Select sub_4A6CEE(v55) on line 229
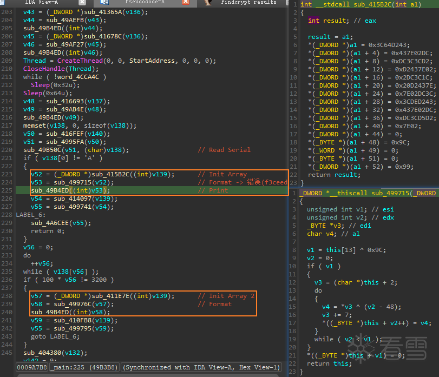Image resolution: width=439 pixels, height=377 pixels. [x=61, y=223]
